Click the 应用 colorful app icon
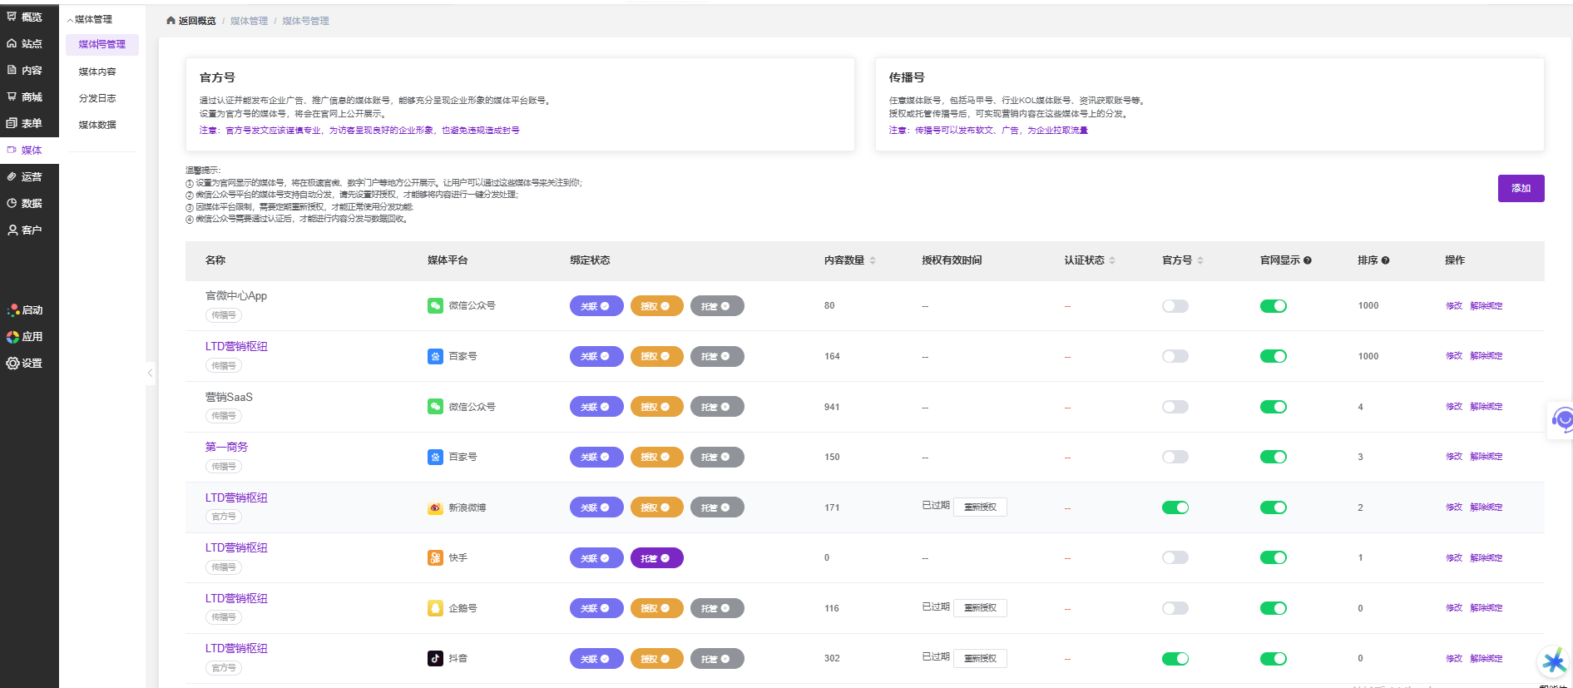The width and height of the screenshot is (1573, 688). pyautogui.click(x=12, y=337)
